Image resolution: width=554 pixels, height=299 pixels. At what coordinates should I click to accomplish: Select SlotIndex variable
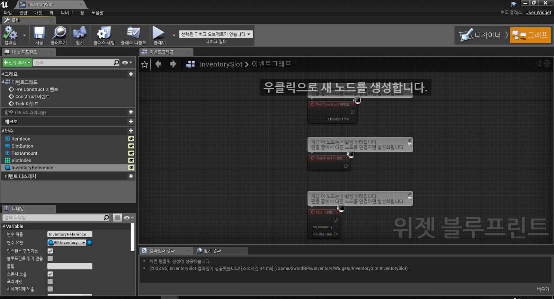[21, 161]
